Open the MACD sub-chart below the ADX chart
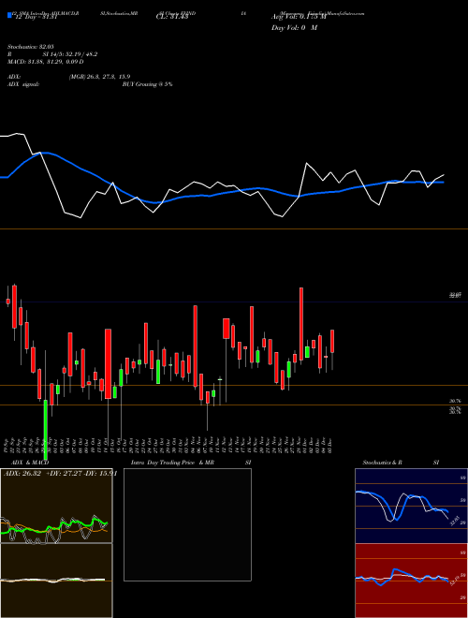 (x=56, y=581)
